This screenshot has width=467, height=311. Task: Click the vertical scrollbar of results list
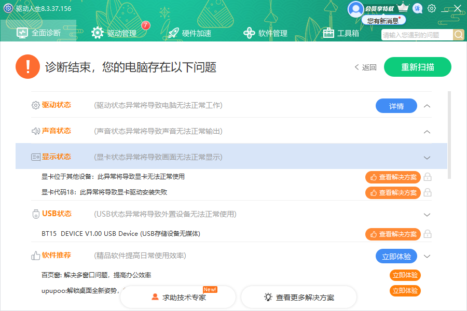click(x=449, y=135)
